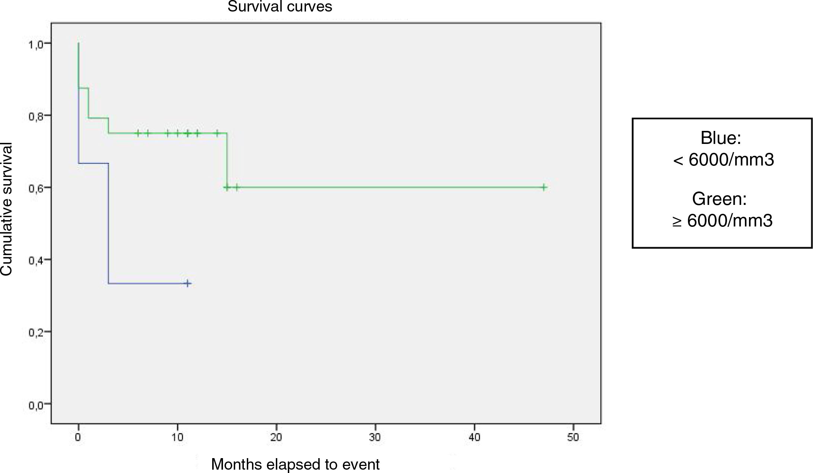Select the "Blue:" legend heading

click(721, 138)
